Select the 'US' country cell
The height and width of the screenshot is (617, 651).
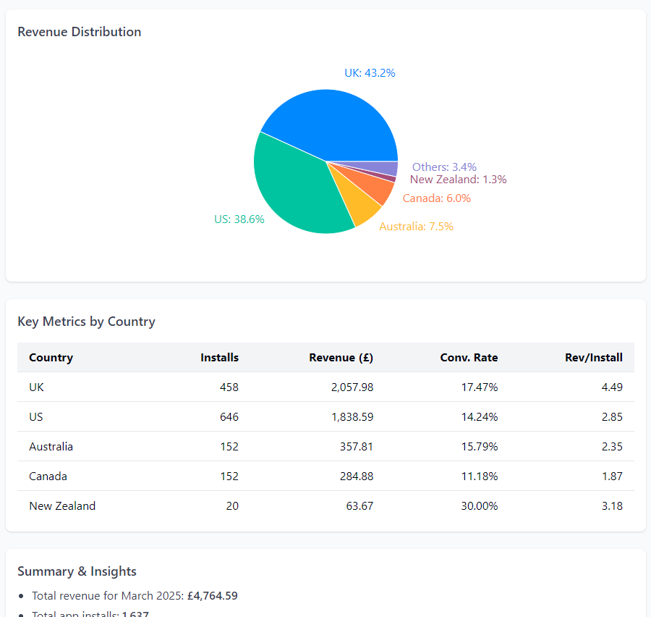36,417
